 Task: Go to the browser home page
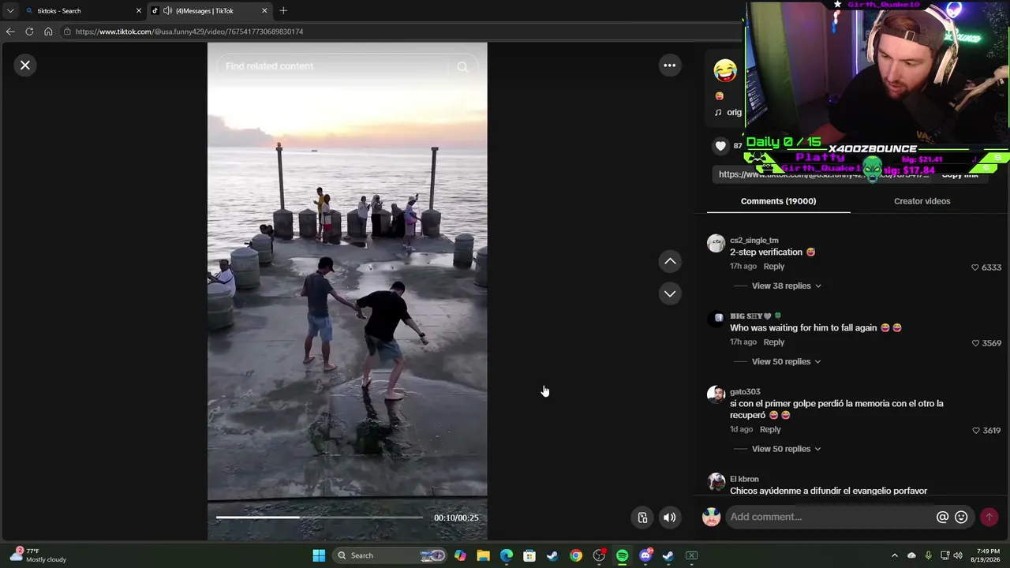[x=48, y=32]
